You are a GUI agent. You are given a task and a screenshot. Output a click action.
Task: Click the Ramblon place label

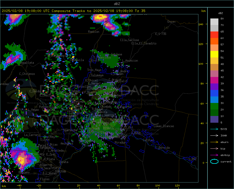click(94, 32)
